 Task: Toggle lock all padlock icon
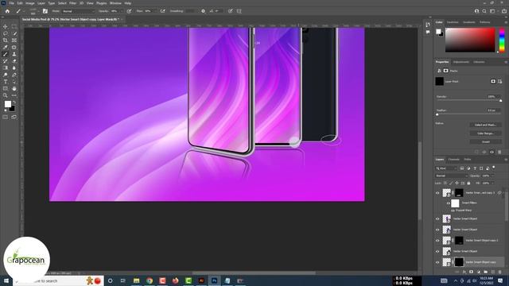click(468, 184)
